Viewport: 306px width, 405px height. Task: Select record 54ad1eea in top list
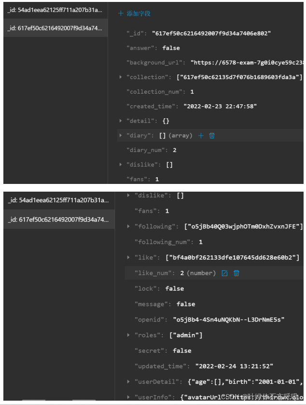pos(55,10)
